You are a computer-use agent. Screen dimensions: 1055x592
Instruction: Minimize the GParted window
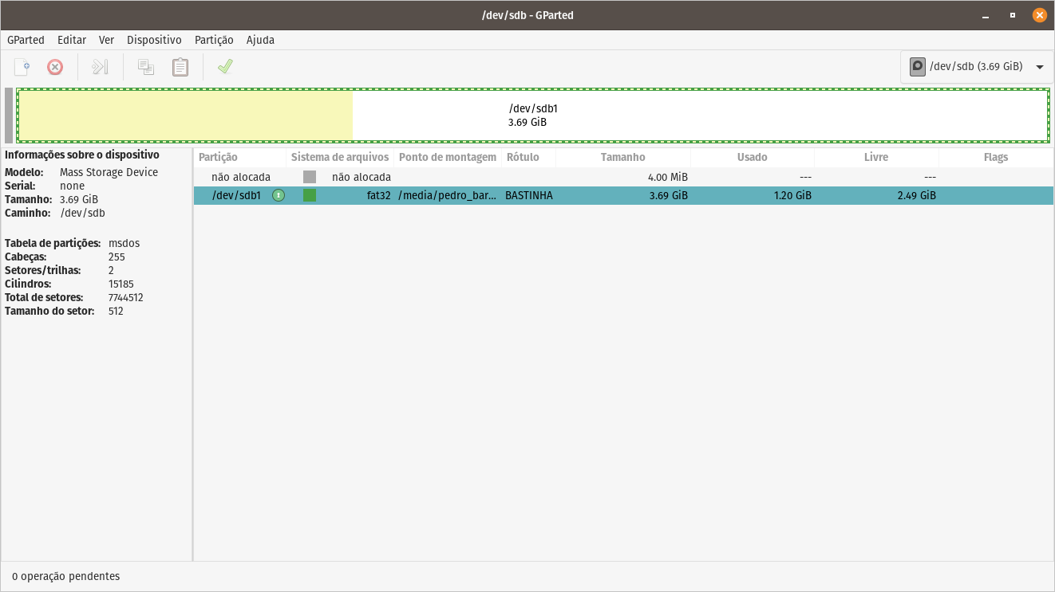pos(986,15)
